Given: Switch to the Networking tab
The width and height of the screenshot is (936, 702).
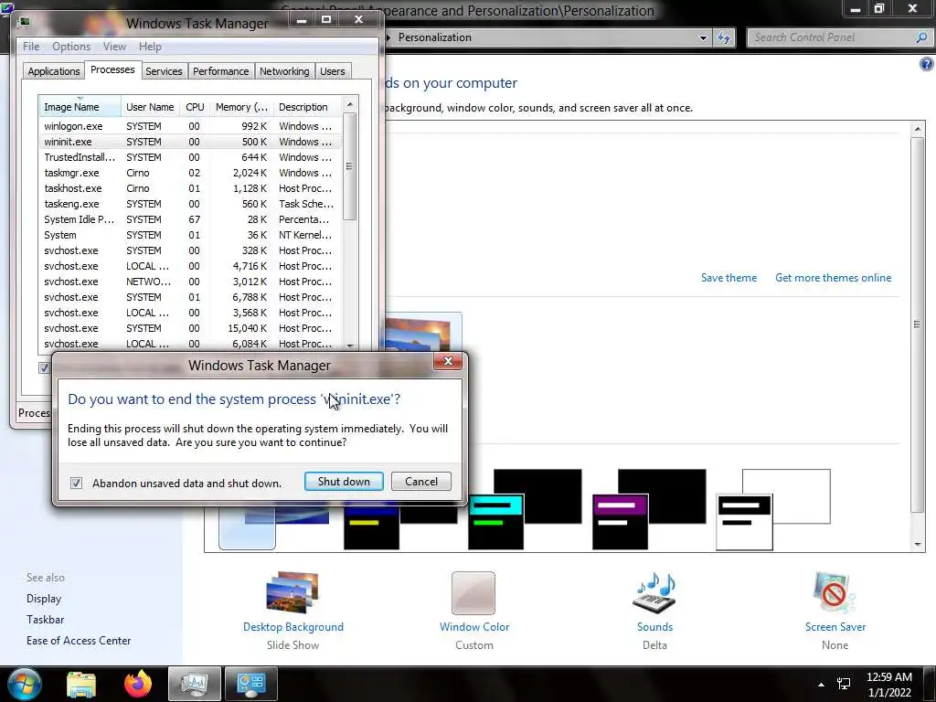Looking at the screenshot, I should pos(284,71).
